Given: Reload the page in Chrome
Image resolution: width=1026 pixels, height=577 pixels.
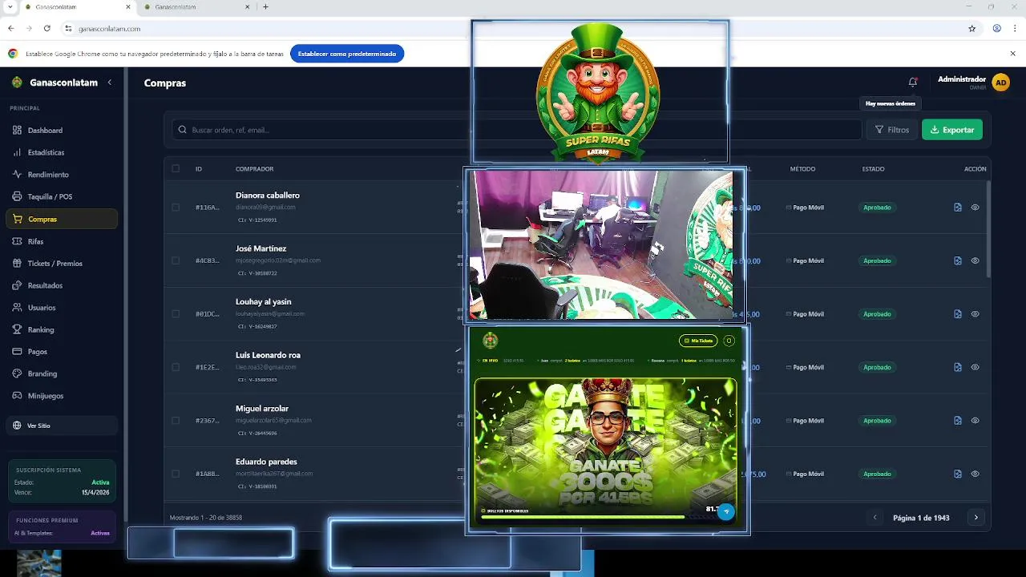Looking at the screenshot, I should [x=47, y=28].
